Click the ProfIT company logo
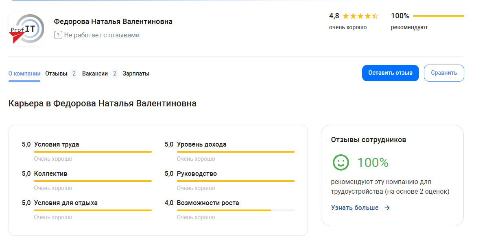489x242 pixels. (x=26, y=29)
